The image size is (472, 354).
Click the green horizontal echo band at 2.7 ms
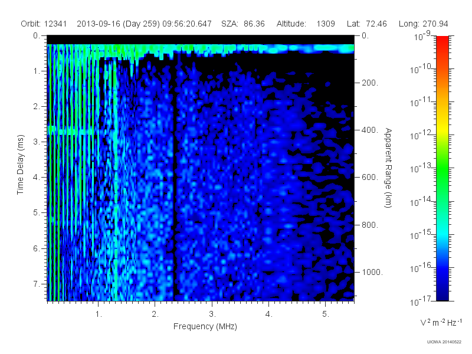[72, 130]
